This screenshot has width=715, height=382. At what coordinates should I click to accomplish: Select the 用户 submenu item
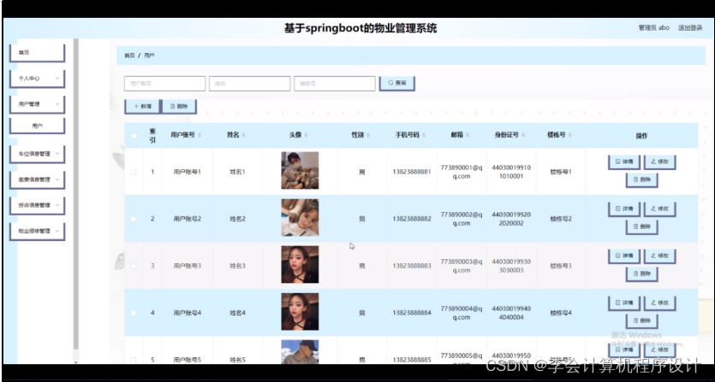tap(37, 126)
